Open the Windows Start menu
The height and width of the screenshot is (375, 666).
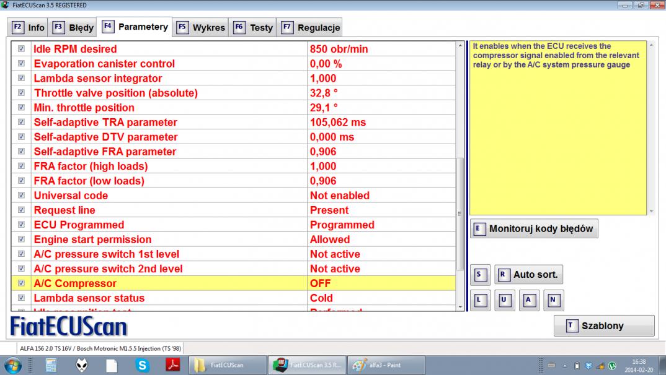coord(13,365)
